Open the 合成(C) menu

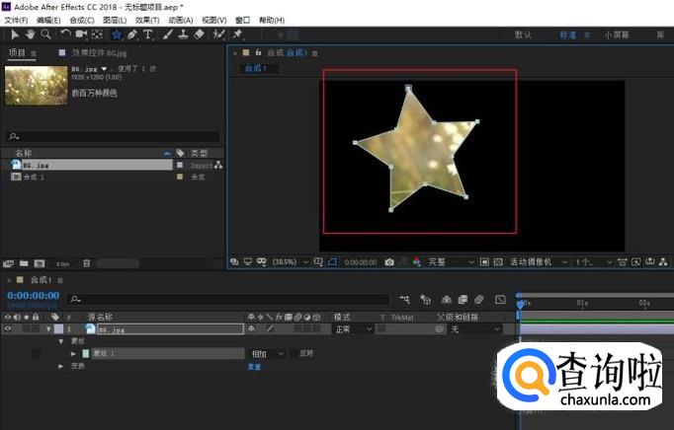pyautogui.click(x=82, y=20)
